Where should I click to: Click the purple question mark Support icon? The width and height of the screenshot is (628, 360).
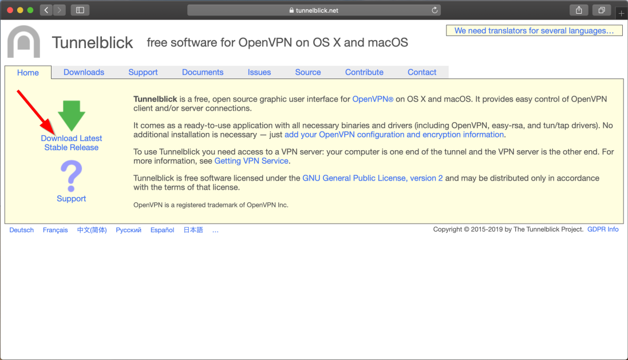[x=72, y=176]
